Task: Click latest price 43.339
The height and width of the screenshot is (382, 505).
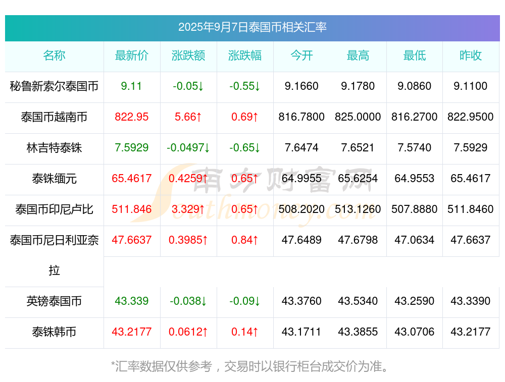Action: pyautogui.click(x=131, y=301)
